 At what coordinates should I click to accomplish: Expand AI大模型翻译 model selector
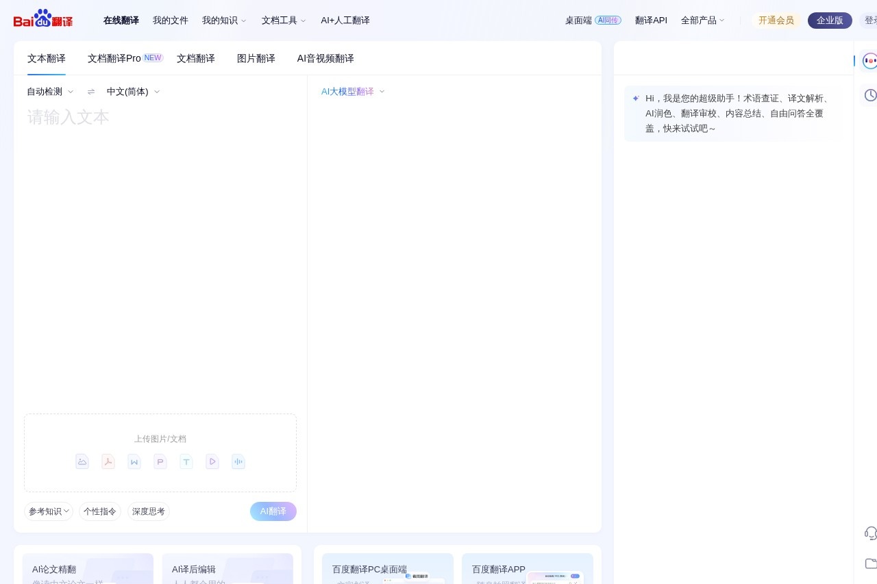click(353, 92)
